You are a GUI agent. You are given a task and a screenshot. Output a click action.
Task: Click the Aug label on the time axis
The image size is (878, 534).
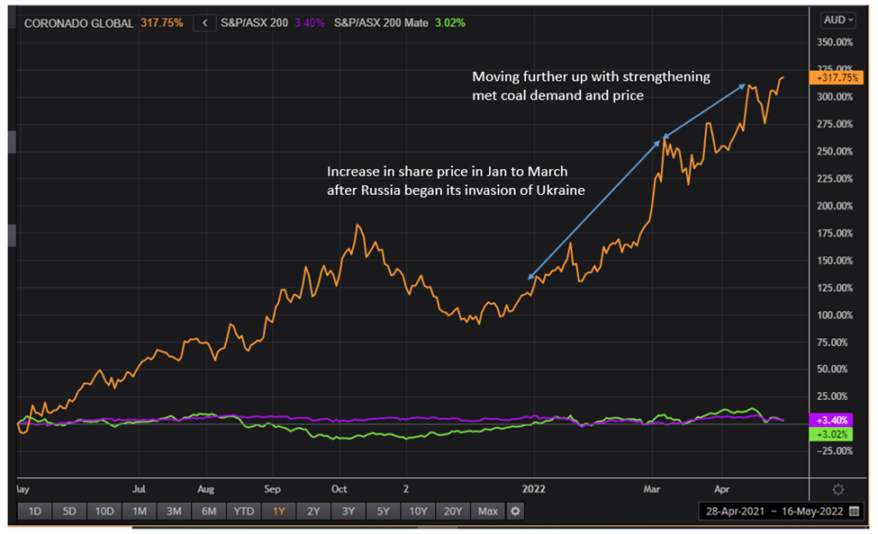click(x=205, y=489)
